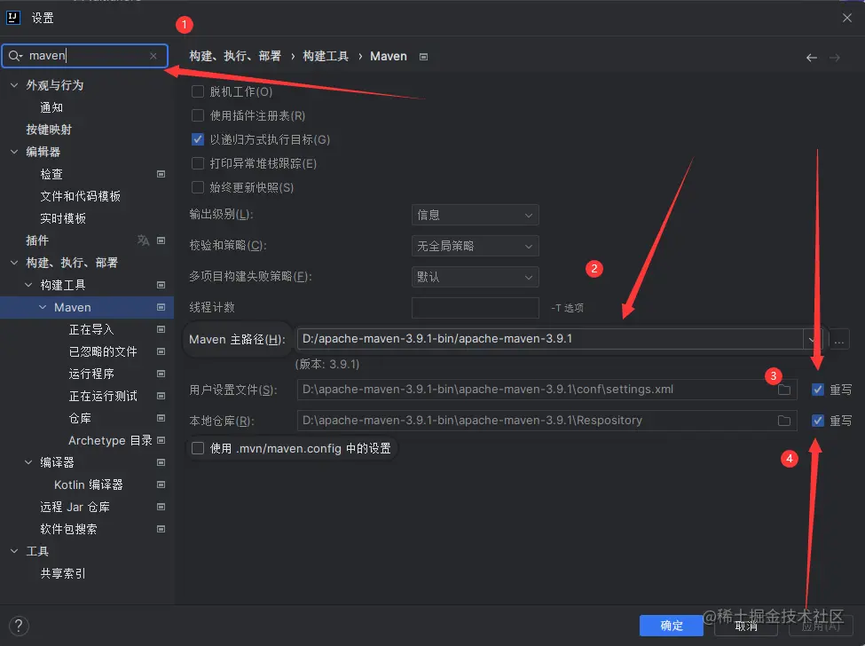Enable the 打印异常堆栈跟踪(E) checkbox
This screenshot has width=865, height=646.
[x=198, y=163]
